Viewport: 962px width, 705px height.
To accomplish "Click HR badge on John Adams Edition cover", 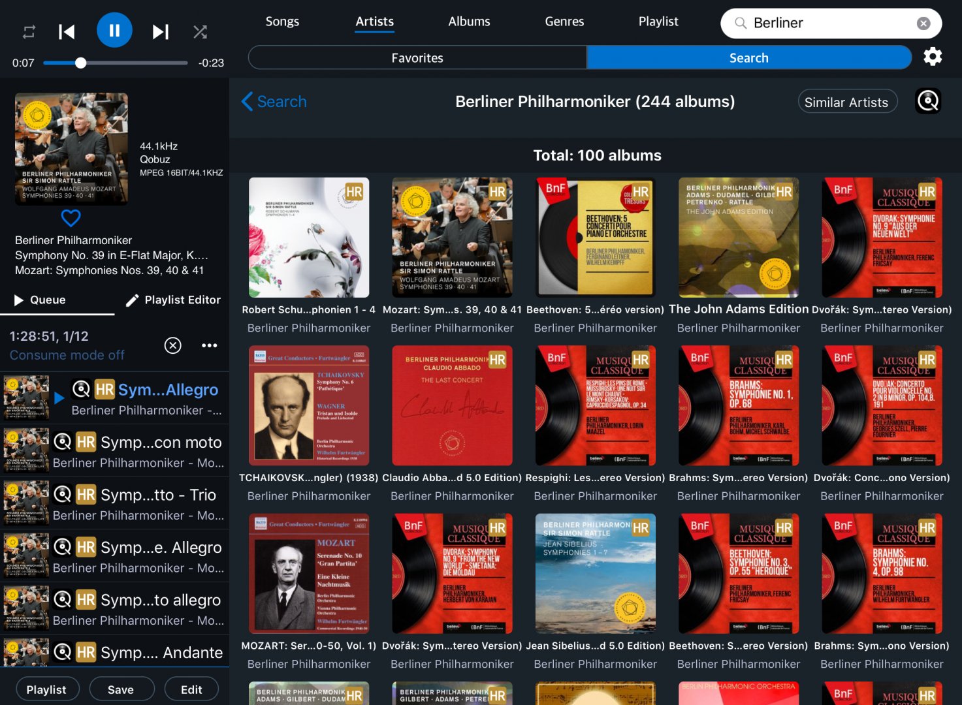I will pyautogui.click(x=784, y=192).
